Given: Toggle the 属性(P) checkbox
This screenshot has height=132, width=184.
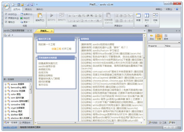Looking at the screenshot, I should click(6, 22).
